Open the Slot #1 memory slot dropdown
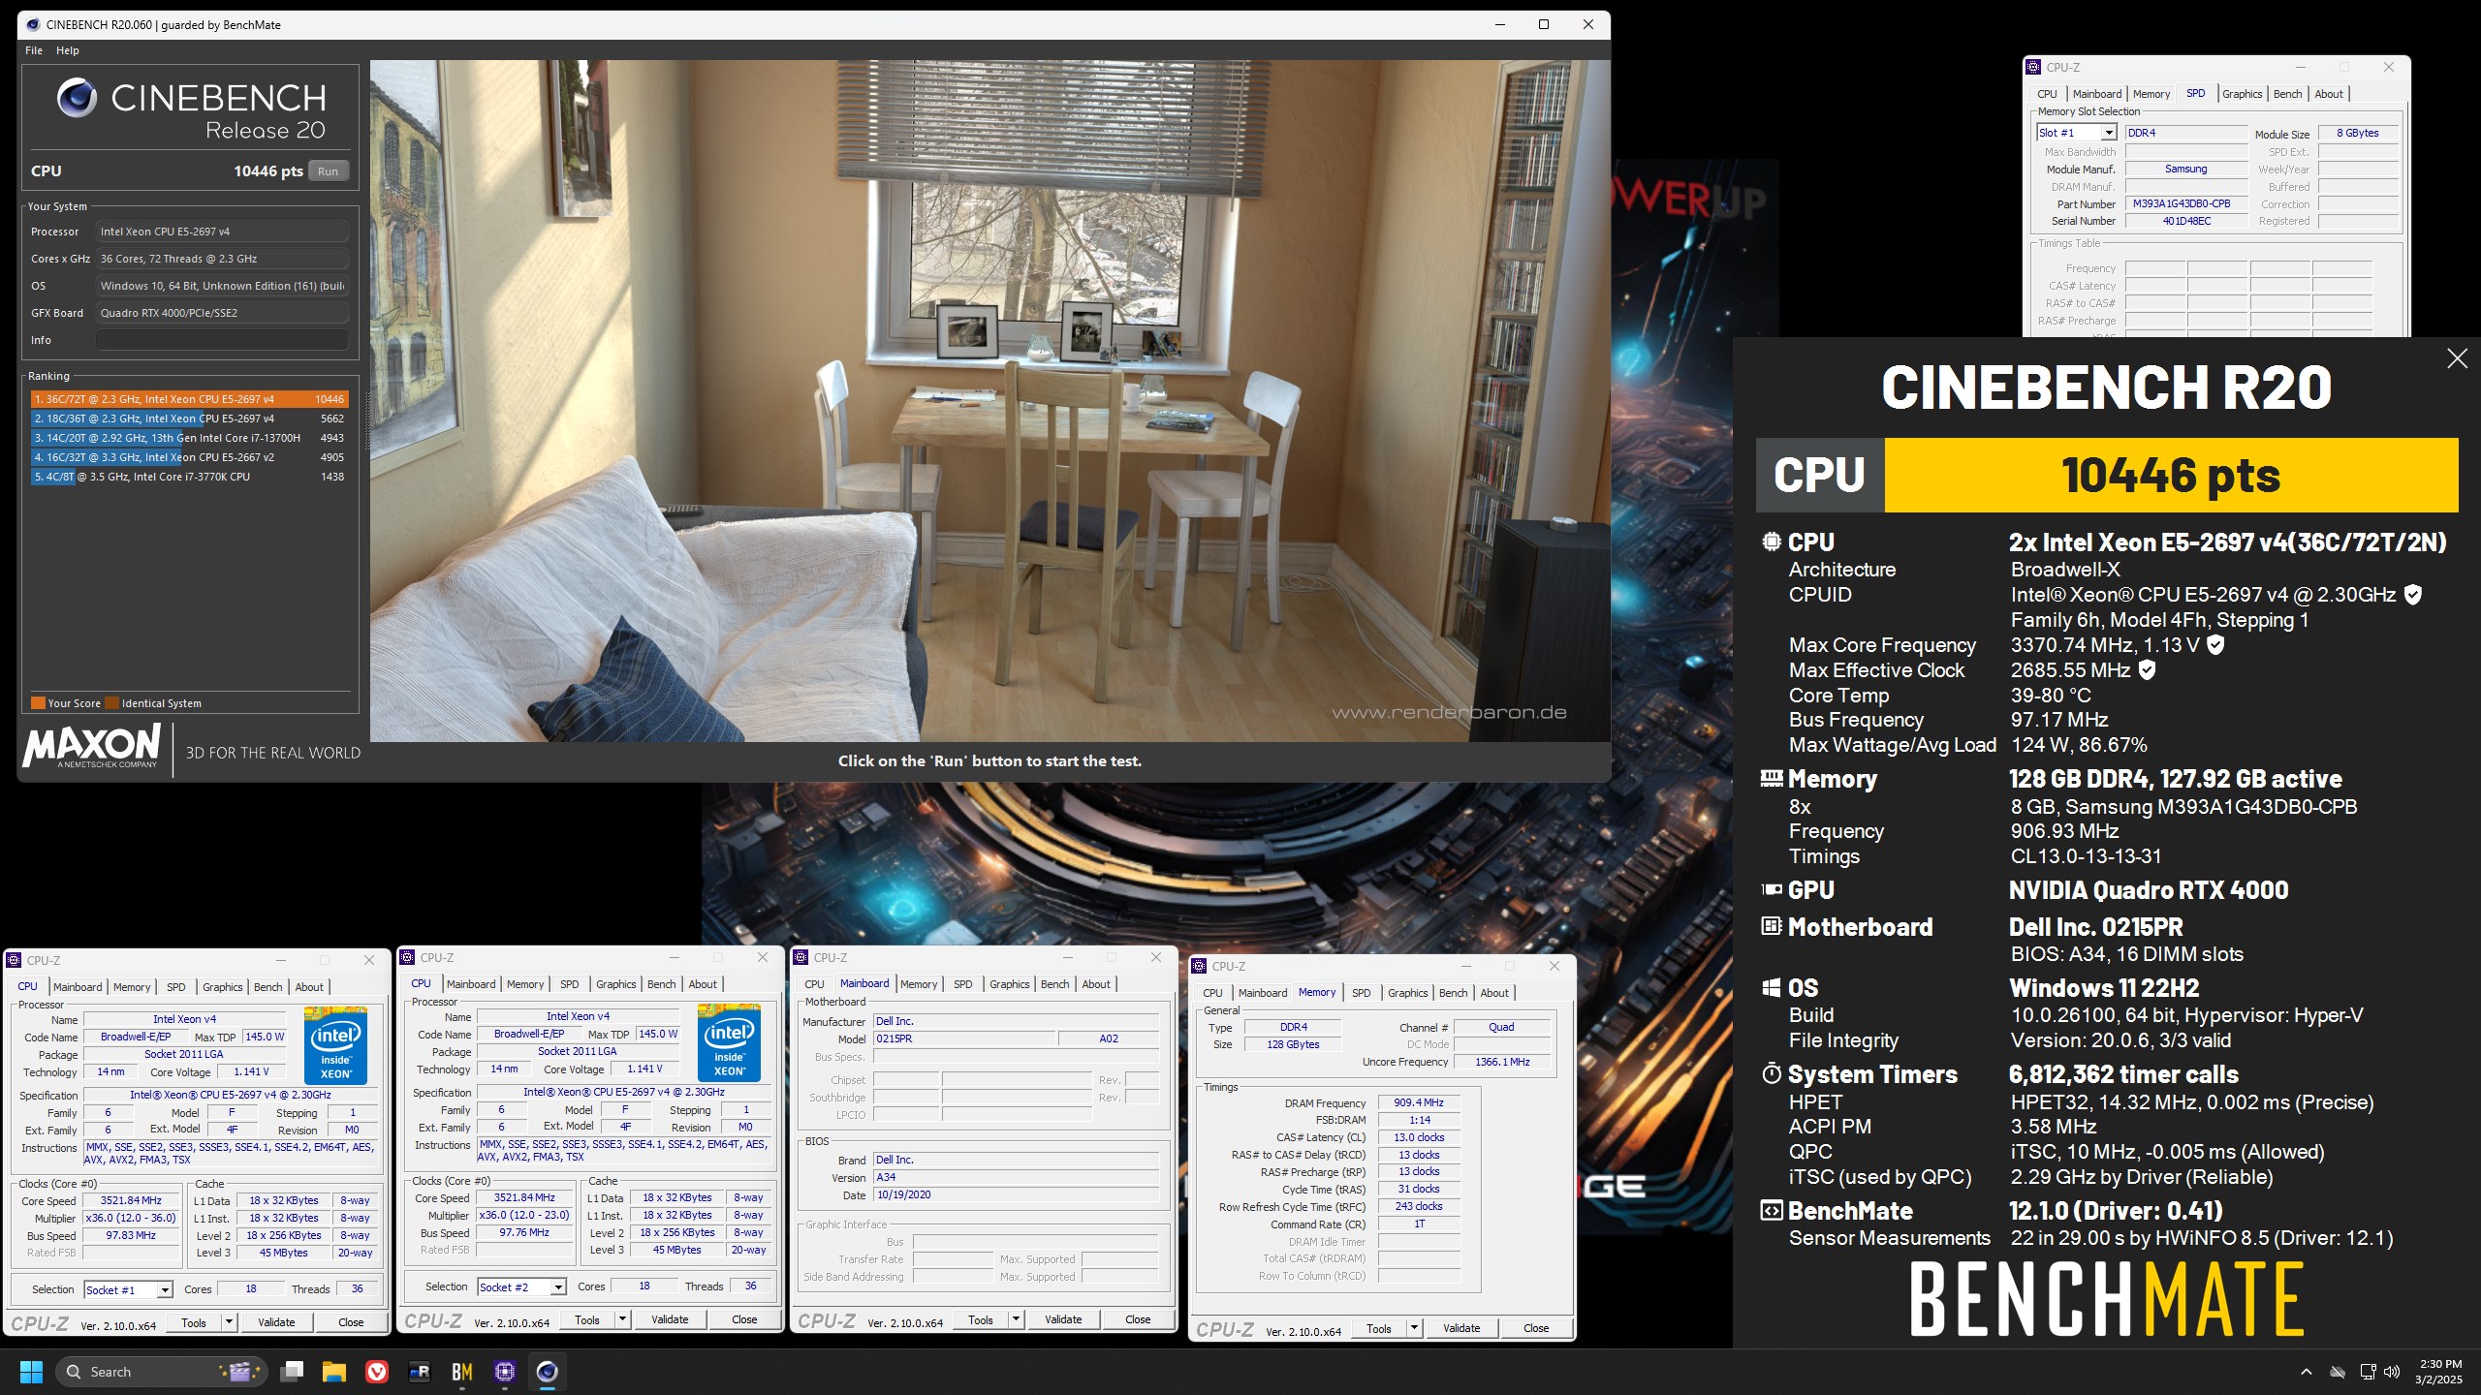Screen dimensions: 2481x1395 (x=2110, y=133)
